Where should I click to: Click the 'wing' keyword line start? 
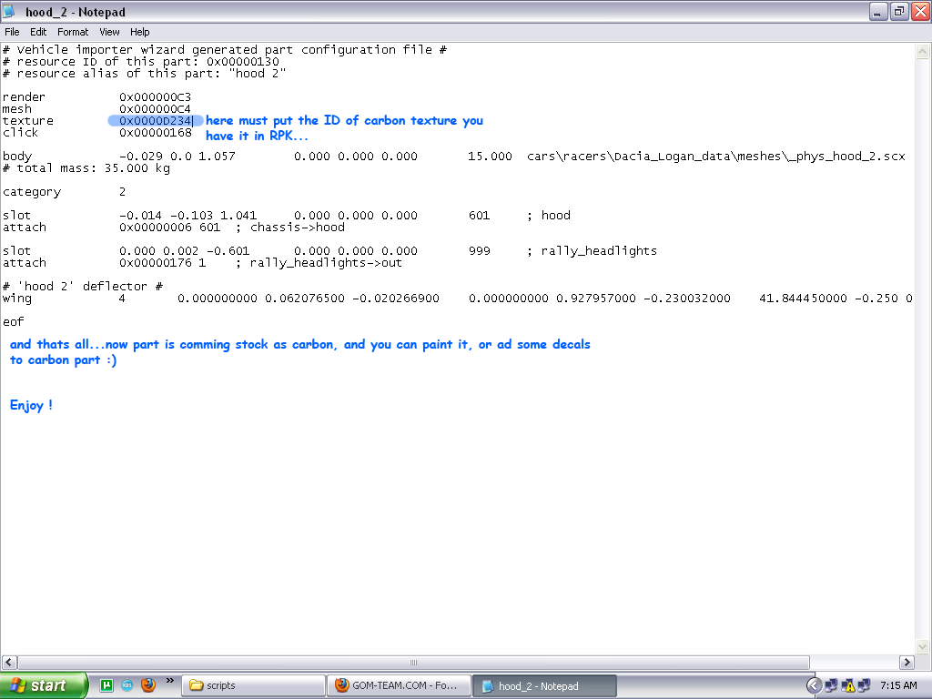pyautogui.click(x=16, y=299)
